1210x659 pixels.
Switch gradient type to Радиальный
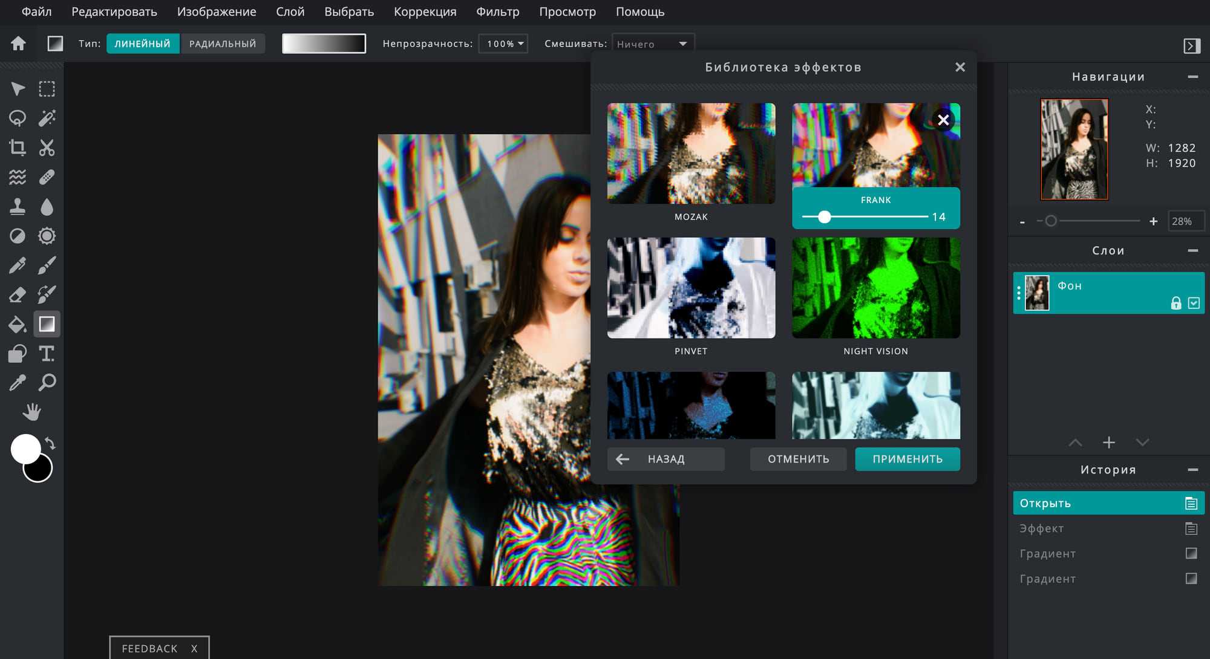coord(223,44)
